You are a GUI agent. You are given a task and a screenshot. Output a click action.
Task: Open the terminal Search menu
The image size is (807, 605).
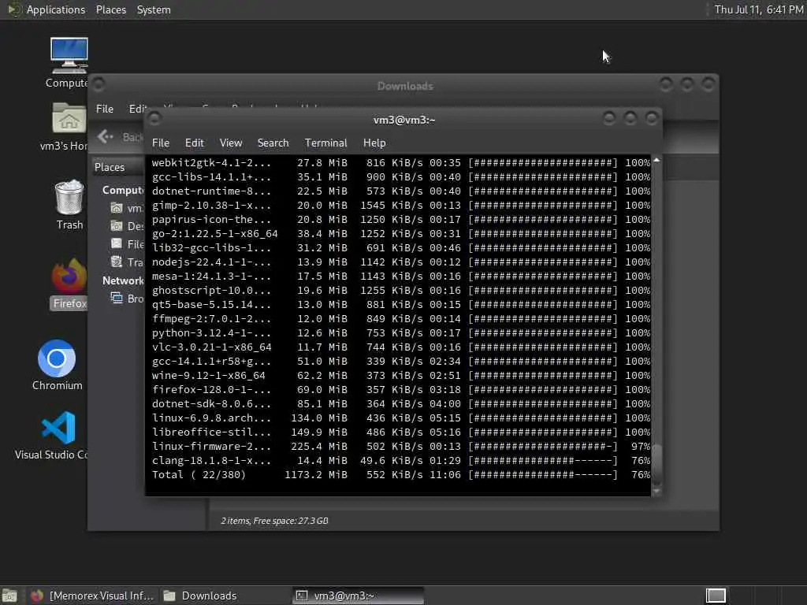(273, 143)
